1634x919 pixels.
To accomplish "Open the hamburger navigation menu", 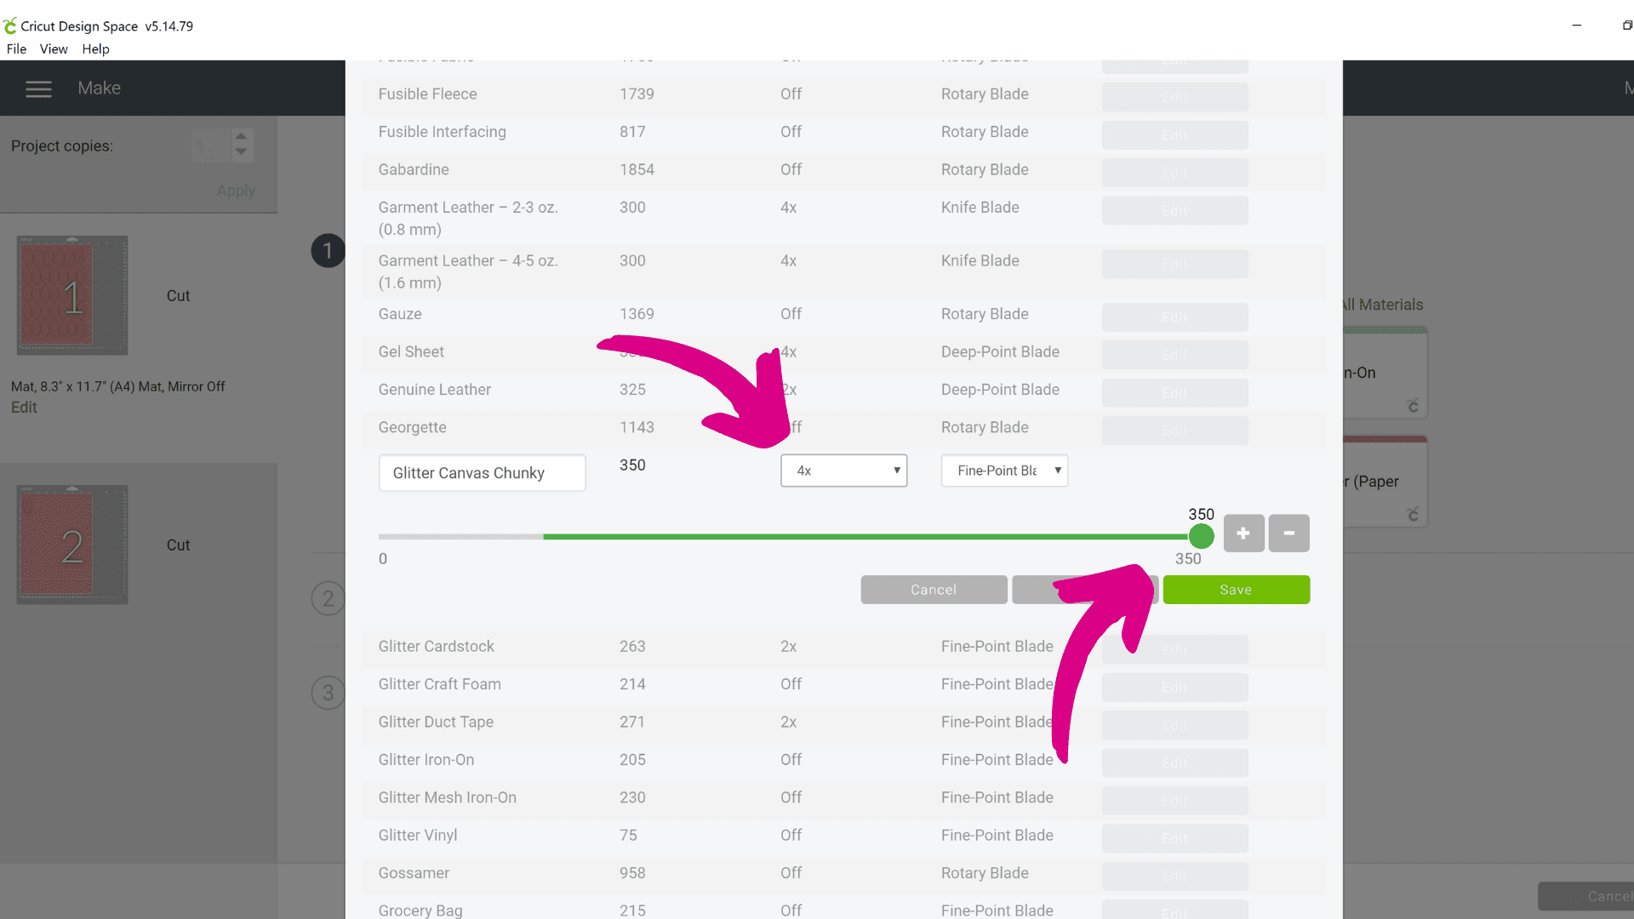I will pyautogui.click(x=38, y=88).
